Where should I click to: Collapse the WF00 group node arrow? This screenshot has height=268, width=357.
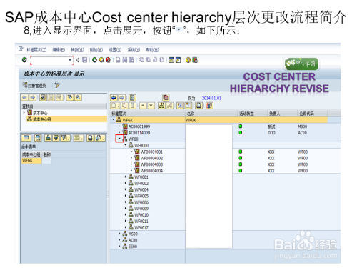tap(119, 139)
